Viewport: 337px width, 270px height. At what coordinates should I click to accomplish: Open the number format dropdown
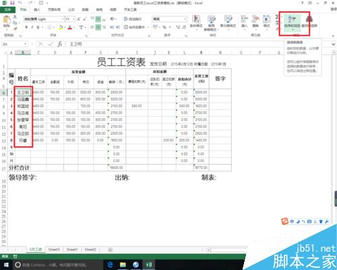pyautogui.click(x=185, y=19)
